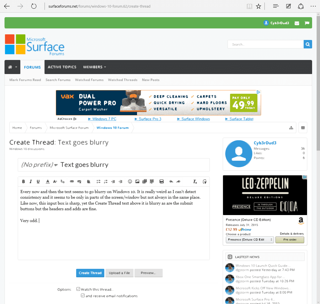Viewport: 320px width, 304px height.
Task: Make a web note in Edge
Action: pos(288,6)
